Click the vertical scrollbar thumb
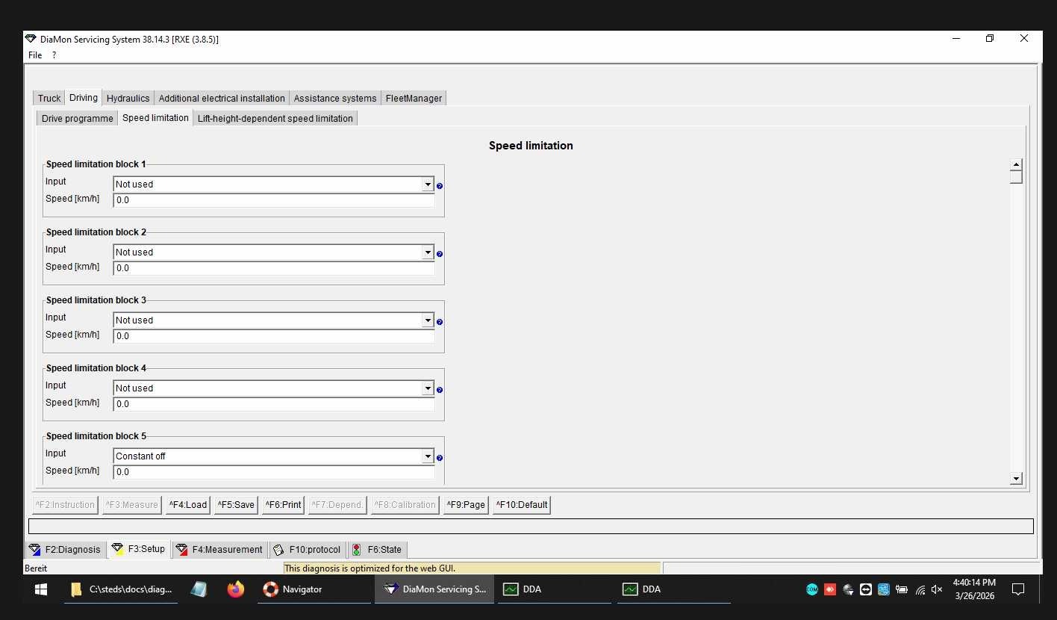This screenshot has width=1057, height=620. pyautogui.click(x=1016, y=177)
